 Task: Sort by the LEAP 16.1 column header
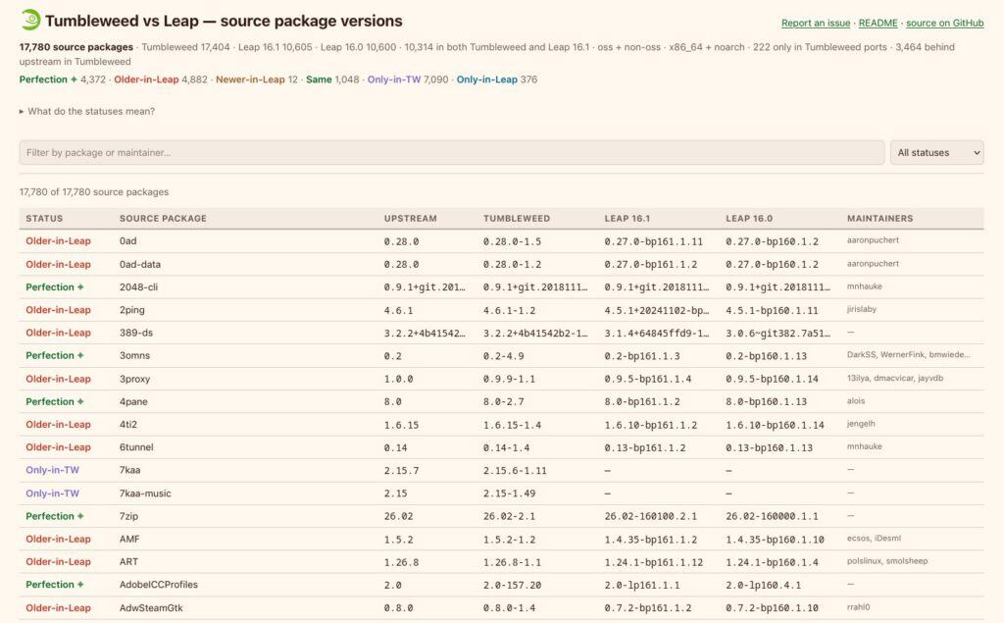coord(627,219)
